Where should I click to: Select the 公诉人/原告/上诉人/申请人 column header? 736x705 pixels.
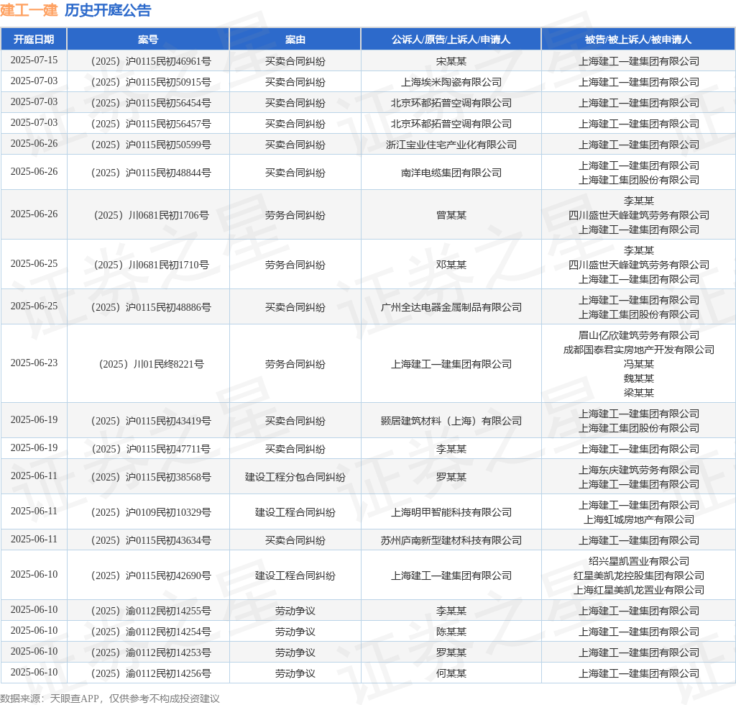click(451, 40)
